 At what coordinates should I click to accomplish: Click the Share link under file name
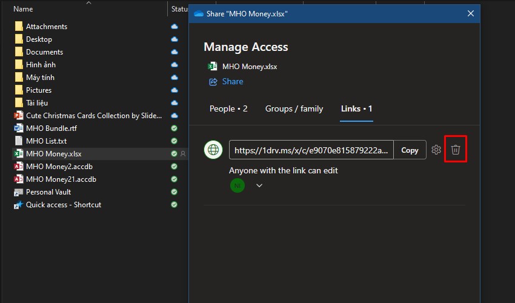click(232, 81)
